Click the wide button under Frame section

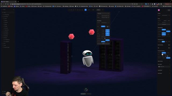[164, 24]
